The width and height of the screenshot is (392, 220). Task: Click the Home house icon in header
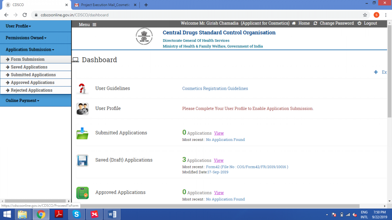(294, 23)
